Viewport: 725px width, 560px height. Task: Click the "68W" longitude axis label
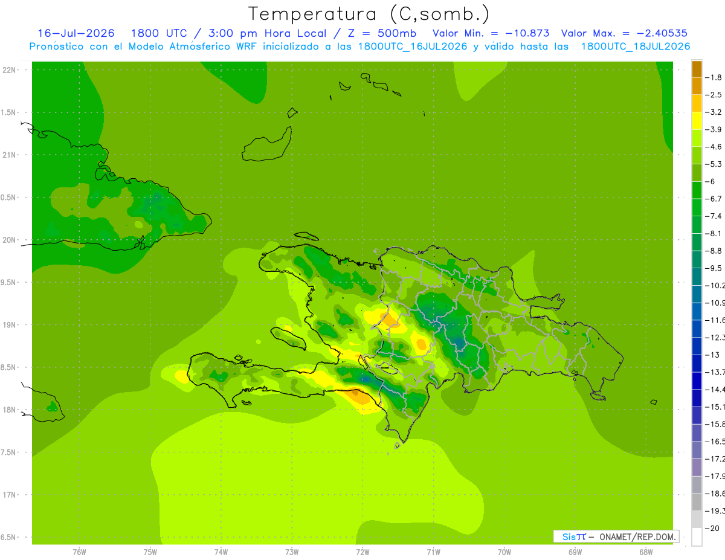[646, 552]
